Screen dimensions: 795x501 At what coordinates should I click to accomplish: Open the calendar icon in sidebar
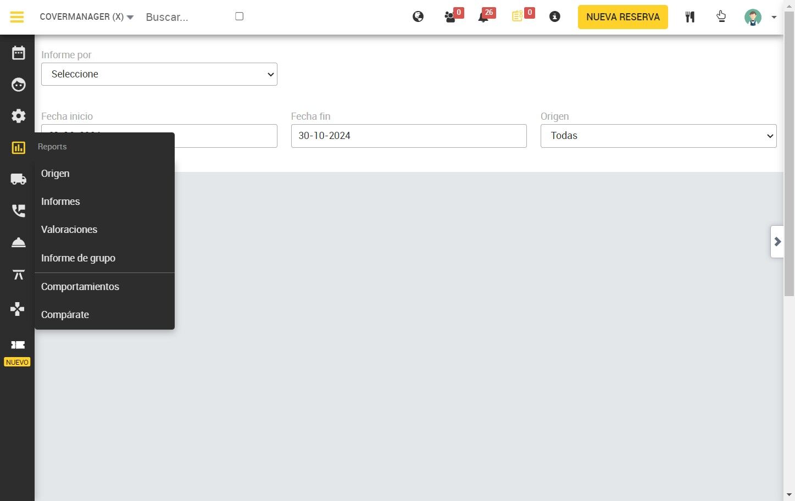pyautogui.click(x=19, y=53)
